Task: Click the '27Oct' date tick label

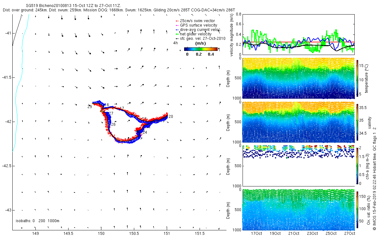Action: point(350,234)
